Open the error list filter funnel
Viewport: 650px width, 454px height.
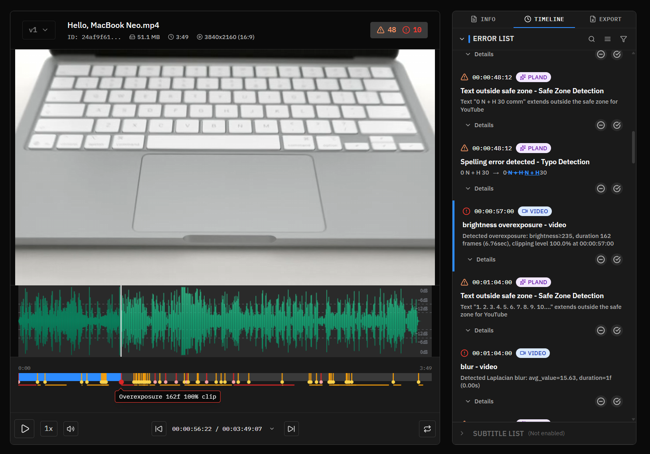coord(624,39)
